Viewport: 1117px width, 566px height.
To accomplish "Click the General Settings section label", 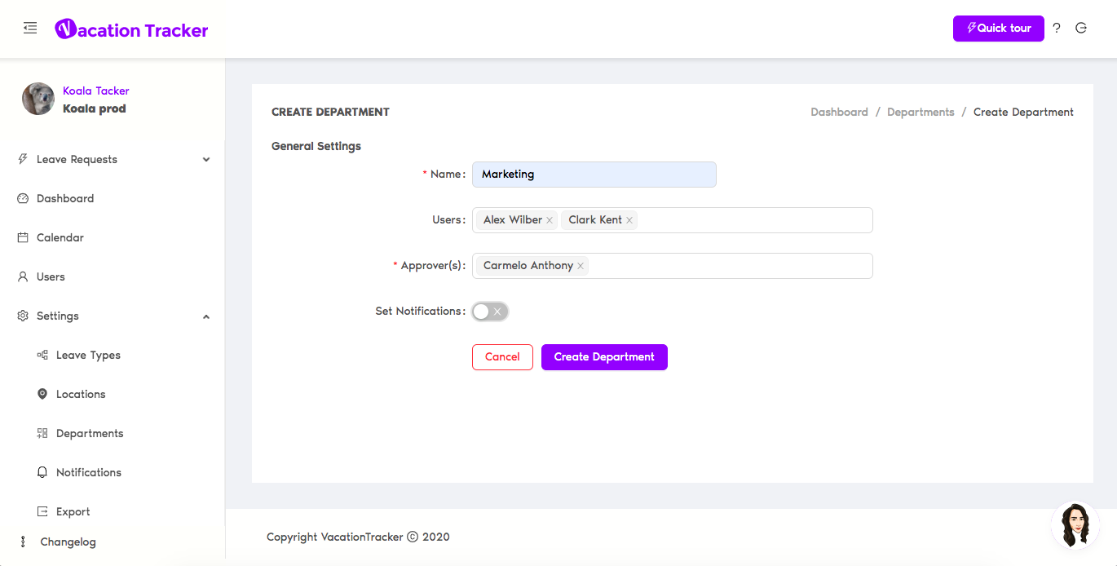I will coord(316,146).
